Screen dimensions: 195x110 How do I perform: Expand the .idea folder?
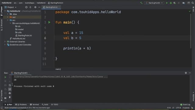pos(8,14)
